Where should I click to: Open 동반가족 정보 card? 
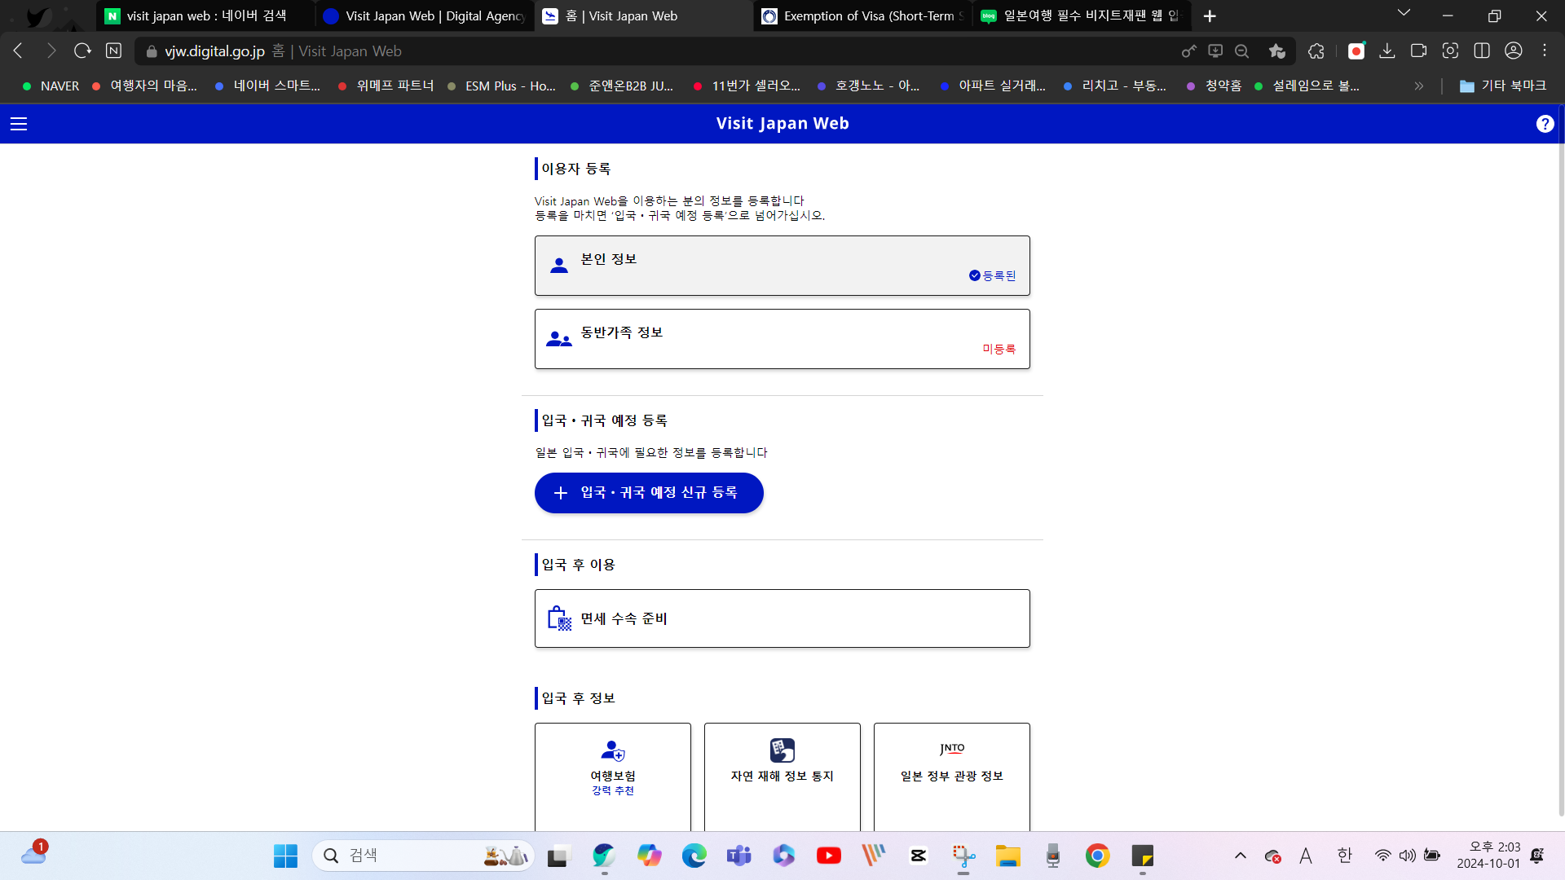(782, 339)
